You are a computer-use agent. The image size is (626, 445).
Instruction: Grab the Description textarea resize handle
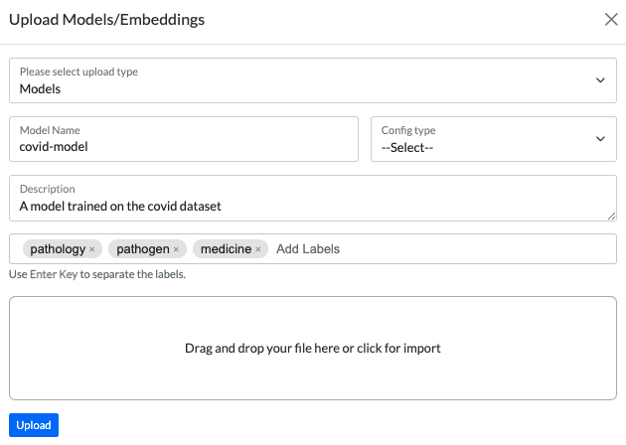point(611,216)
